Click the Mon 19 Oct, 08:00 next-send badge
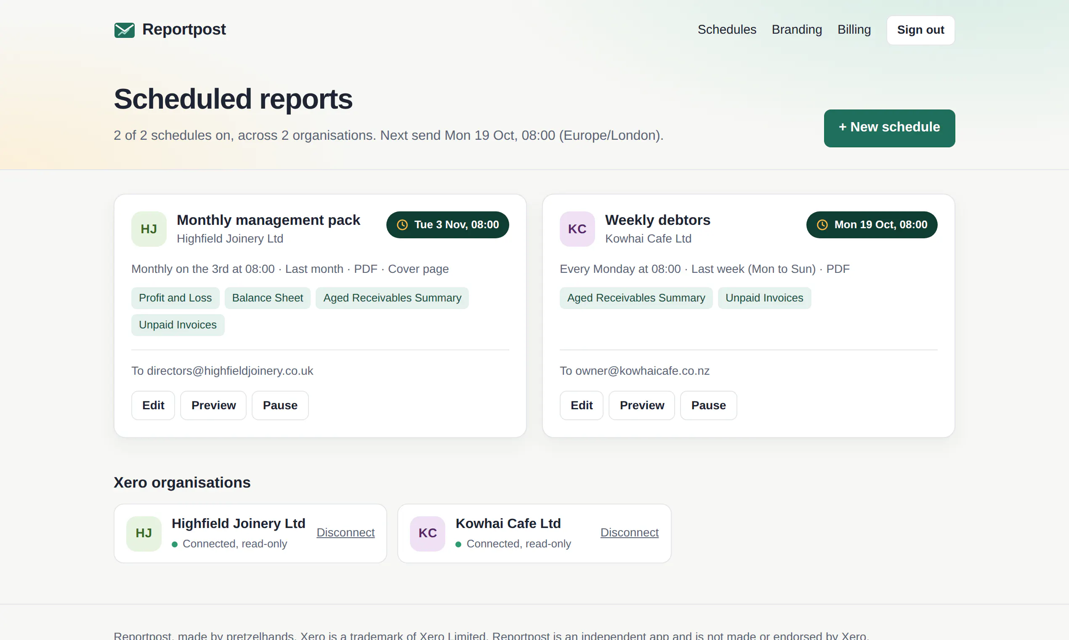This screenshot has height=640, width=1069. click(872, 225)
